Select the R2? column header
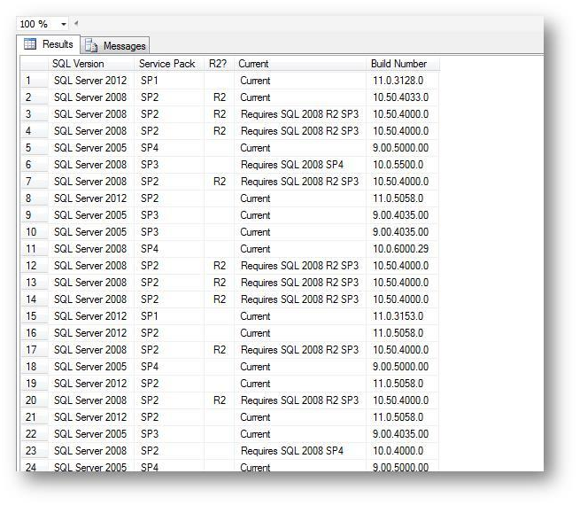 [x=219, y=64]
